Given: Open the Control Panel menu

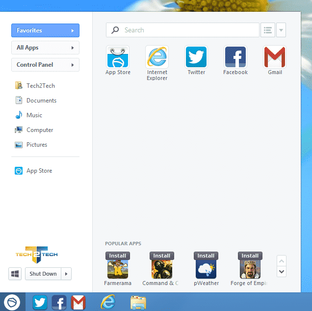Looking at the screenshot, I should coord(45,65).
